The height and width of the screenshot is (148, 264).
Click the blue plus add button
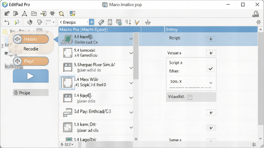pos(92,22)
